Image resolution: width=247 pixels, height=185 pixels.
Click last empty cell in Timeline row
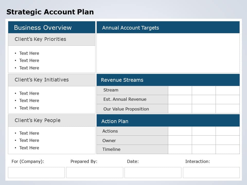click(x=228, y=149)
